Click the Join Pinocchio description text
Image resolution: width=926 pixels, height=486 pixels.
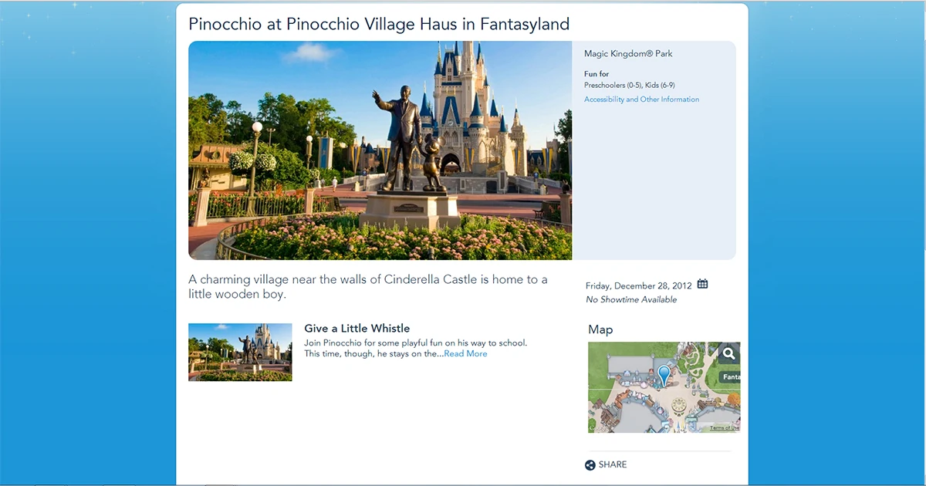tap(416, 348)
